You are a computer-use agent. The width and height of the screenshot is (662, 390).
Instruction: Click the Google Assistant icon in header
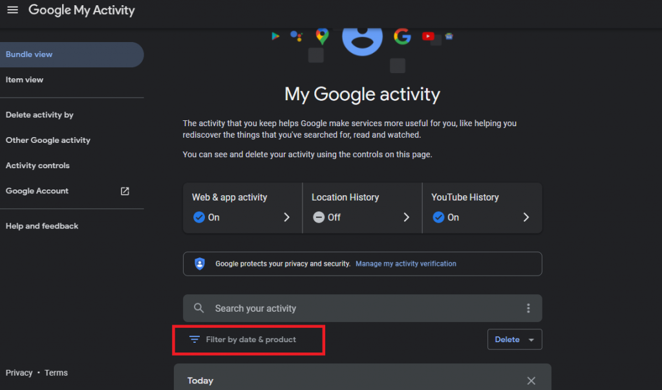[x=296, y=36]
